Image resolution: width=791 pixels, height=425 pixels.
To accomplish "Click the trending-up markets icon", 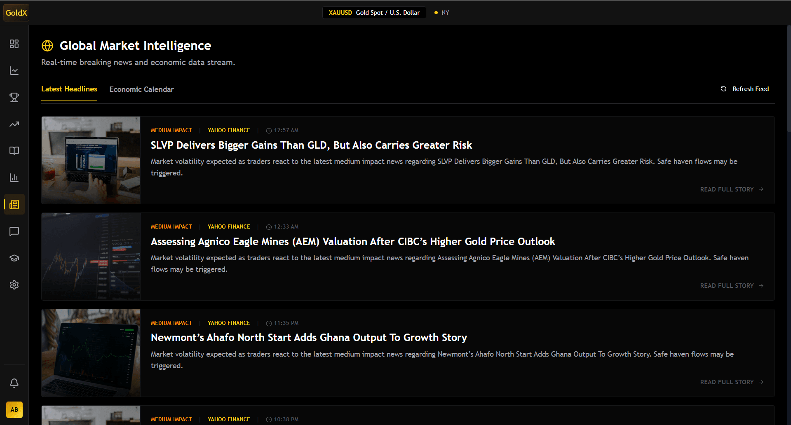I will [14, 124].
